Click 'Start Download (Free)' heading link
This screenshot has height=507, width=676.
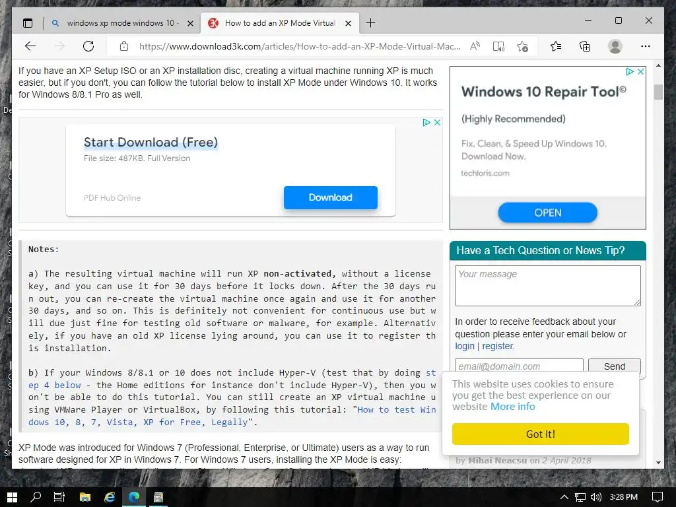click(x=151, y=143)
